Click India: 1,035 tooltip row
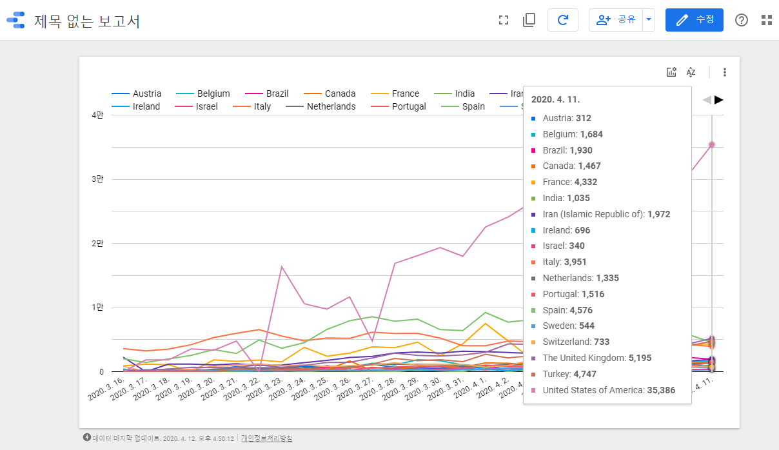The width and height of the screenshot is (779, 450). tap(560, 198)
